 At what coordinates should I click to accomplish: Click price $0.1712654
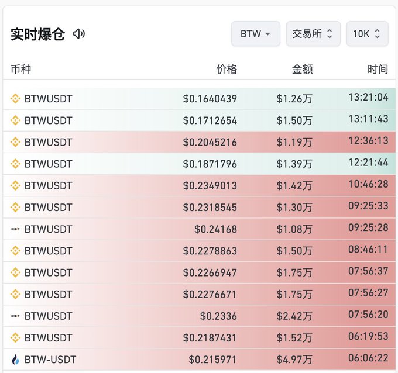(x=210, y=120)
